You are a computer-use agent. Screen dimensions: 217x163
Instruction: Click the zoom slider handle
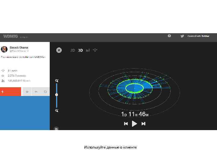pos(56,95)
